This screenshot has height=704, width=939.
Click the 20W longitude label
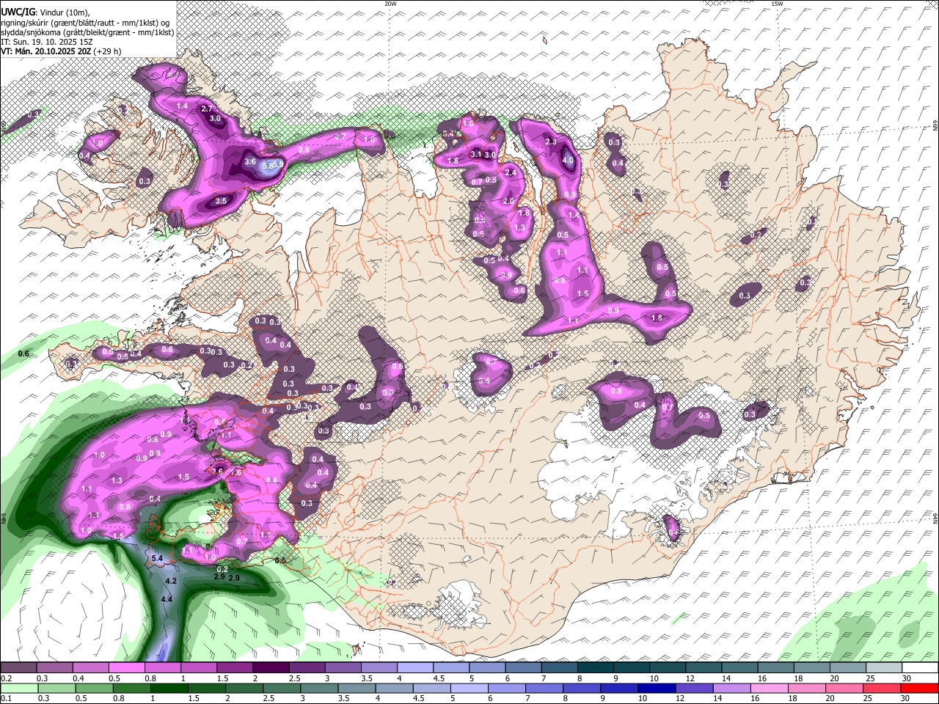391,4
